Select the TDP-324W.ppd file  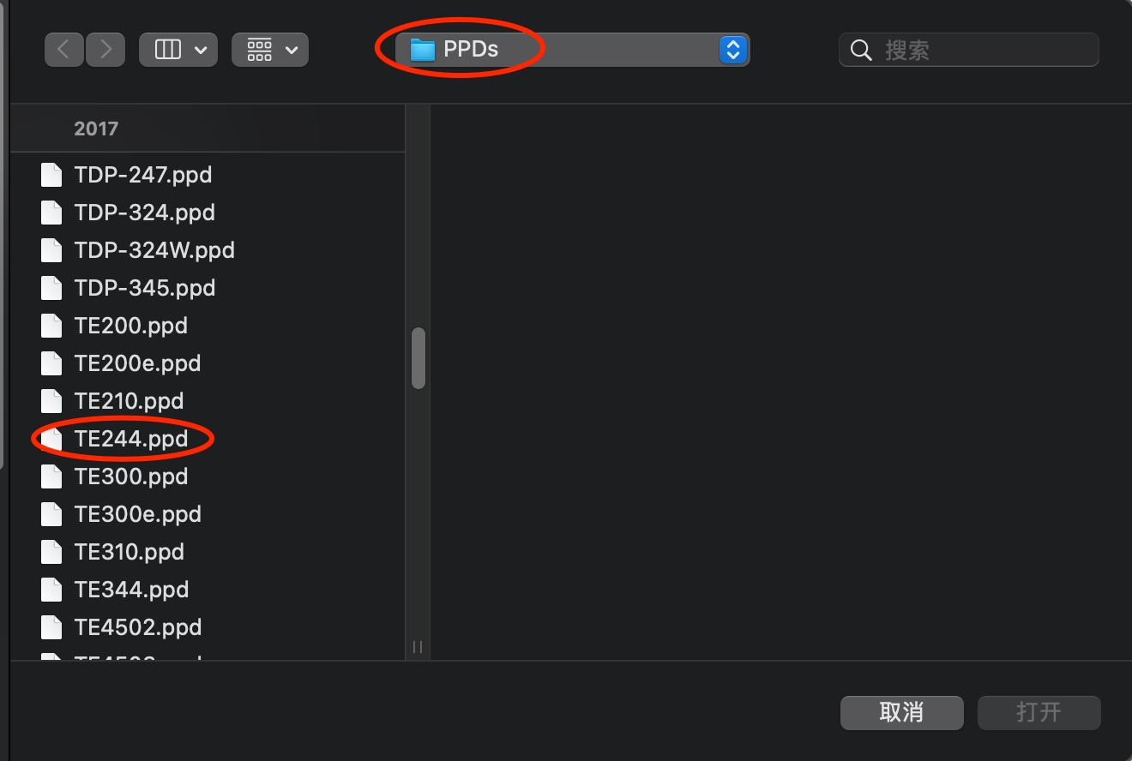[x=154, y=250]
